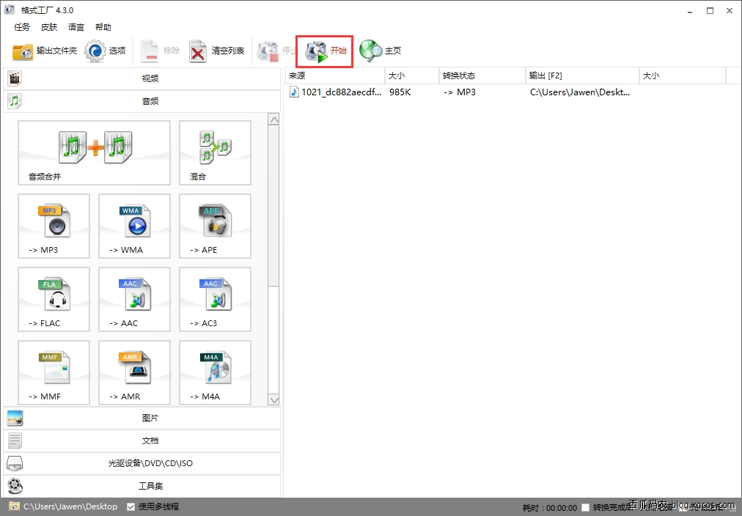
Task: Select the -> AAC conversion tile
Action: [x=134, y=299]
